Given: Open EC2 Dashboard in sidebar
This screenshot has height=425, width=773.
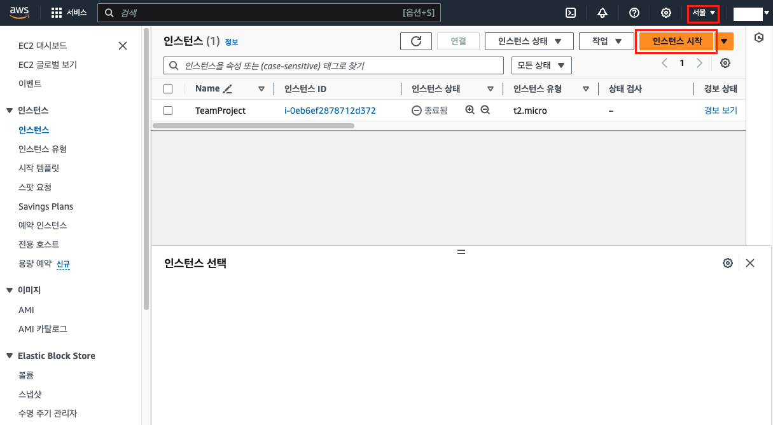Looking at the screenshot, I should point(43,46).
